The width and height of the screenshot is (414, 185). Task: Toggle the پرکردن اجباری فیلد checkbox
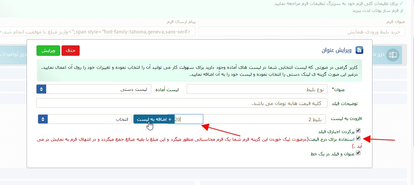(x=358, y=131)
